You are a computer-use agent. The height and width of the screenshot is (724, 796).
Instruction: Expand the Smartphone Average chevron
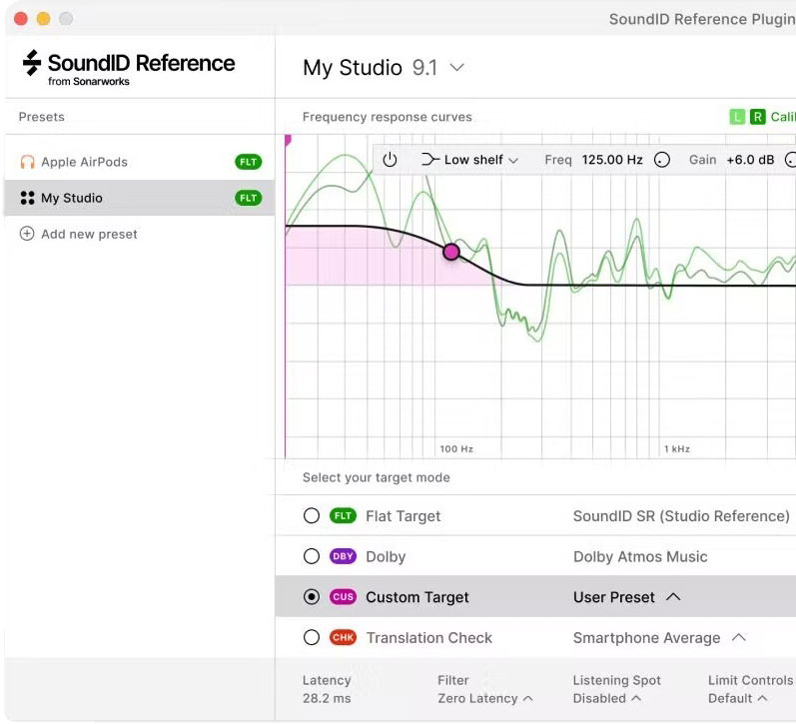click(739, 637)
